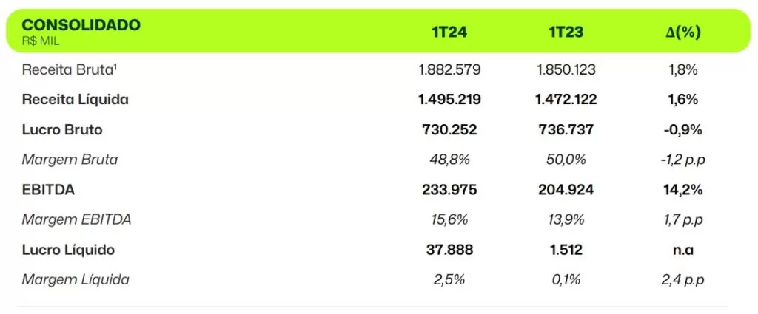Select the 37.888 Lucro Líquido value
This screenshot has height=314, width=758.
coord(449,250)
